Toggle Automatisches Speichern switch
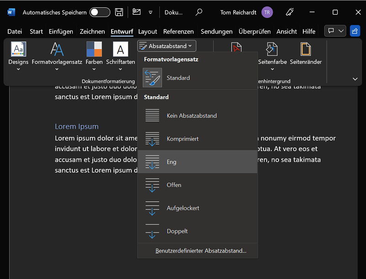This screenshot has height=279, width=366. point(100,12)
